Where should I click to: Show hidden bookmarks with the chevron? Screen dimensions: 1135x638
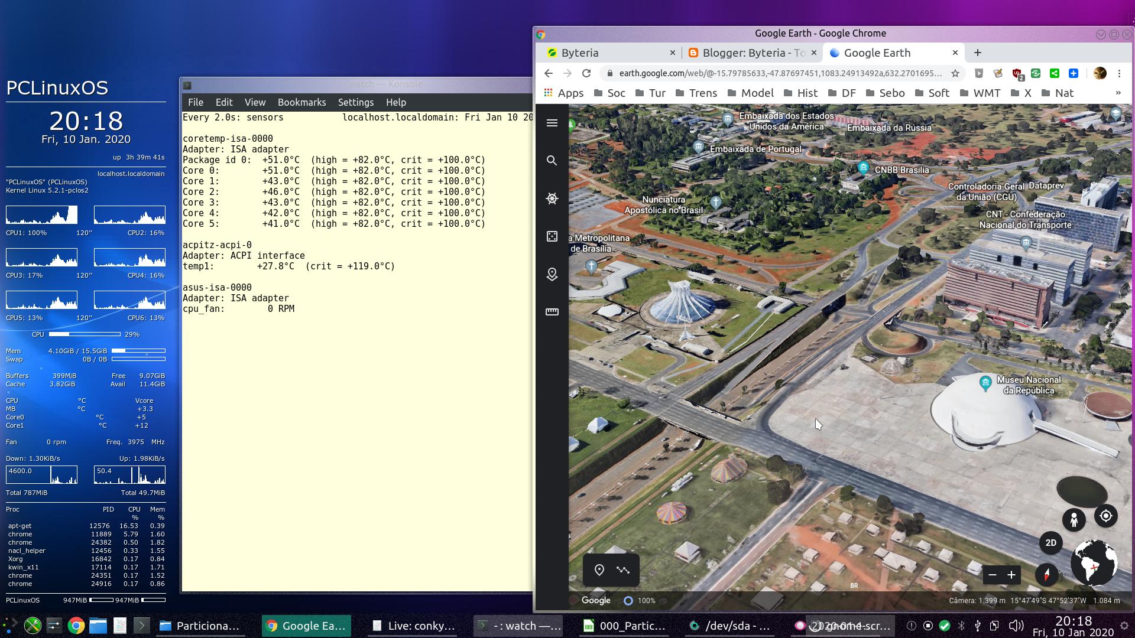(1118, 93)
